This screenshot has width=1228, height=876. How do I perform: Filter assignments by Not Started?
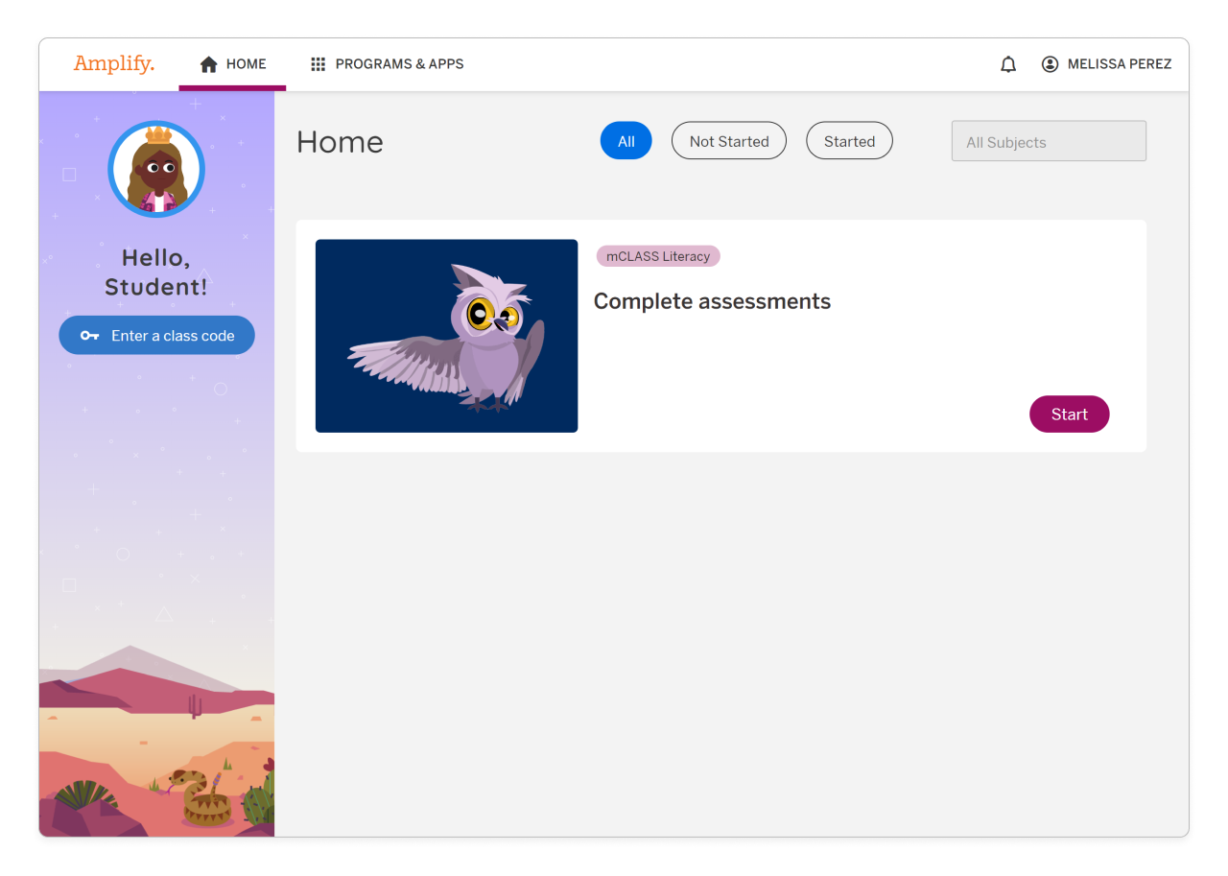coord(728,141)
